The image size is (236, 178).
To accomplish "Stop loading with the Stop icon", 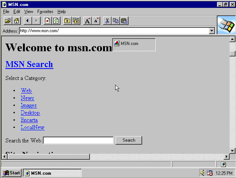I will (x=48, y=21).
